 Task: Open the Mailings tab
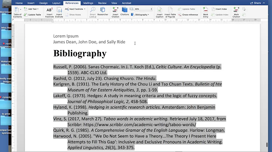click(88, 3)
